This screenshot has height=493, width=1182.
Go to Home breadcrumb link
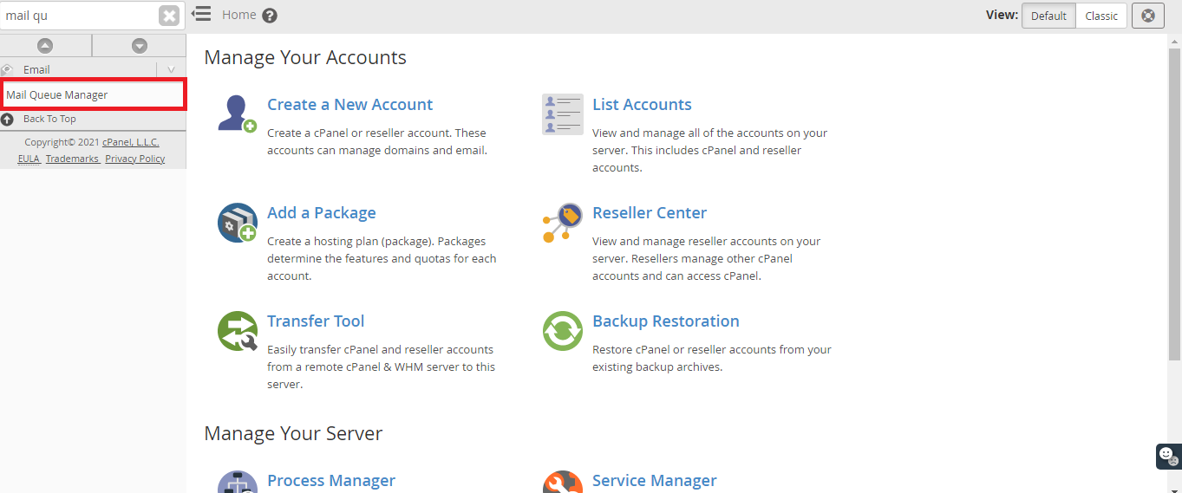(x=238, y=15)
